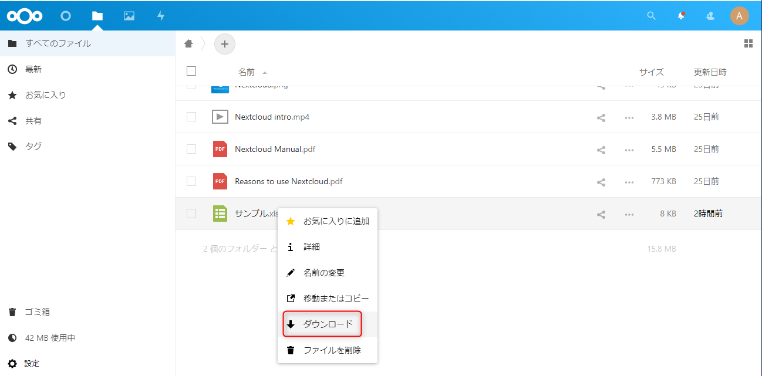This screenshot has width=762, height=376.
Task: Open ゴミ箱 trash in sidebar
Action: point(87,312)
